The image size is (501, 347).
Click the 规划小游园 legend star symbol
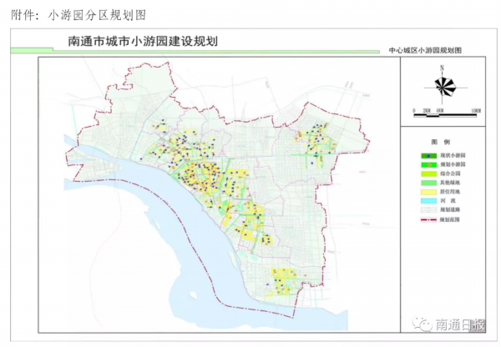pyautogui.click(x=427, y=166)
